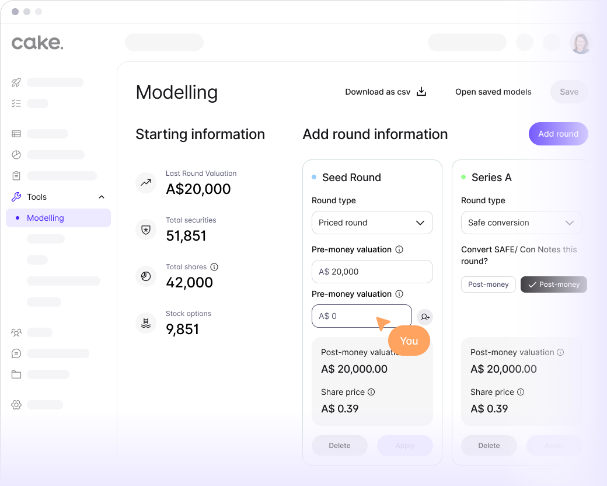Screen dimensions: 607x486
Task: Open the Priced round type dropdown
Action: 372,223
